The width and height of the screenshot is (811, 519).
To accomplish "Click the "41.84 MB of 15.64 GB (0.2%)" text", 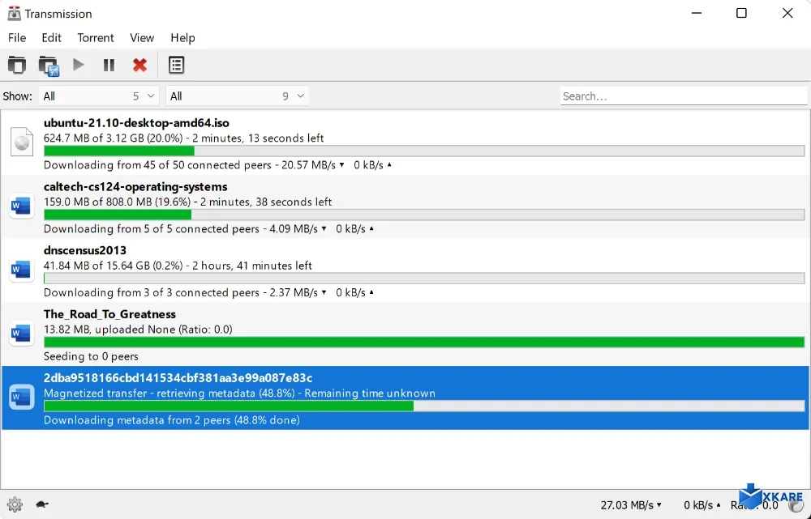I will point(114,266).
